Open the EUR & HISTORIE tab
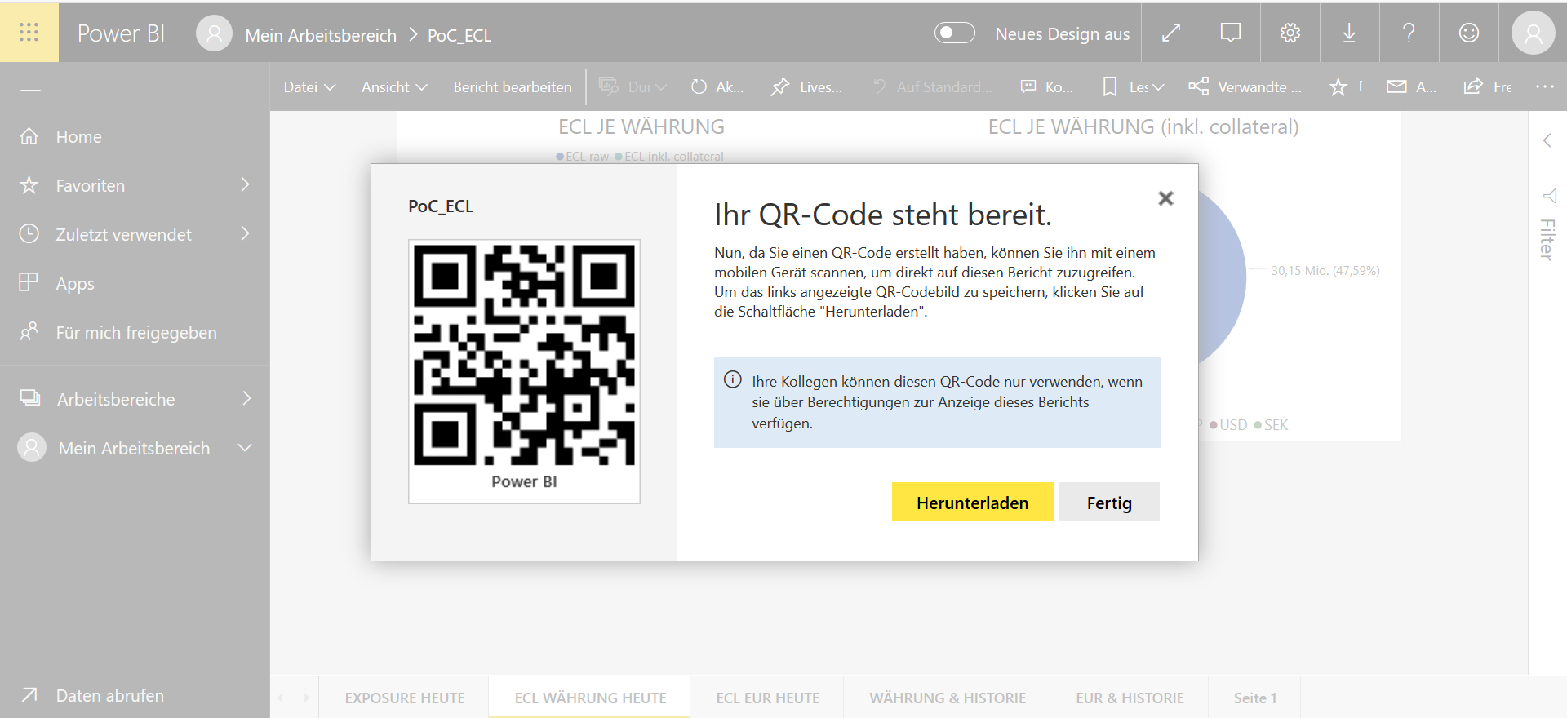The width and height of the screenshot is (1567, 718). point(1130,698)
